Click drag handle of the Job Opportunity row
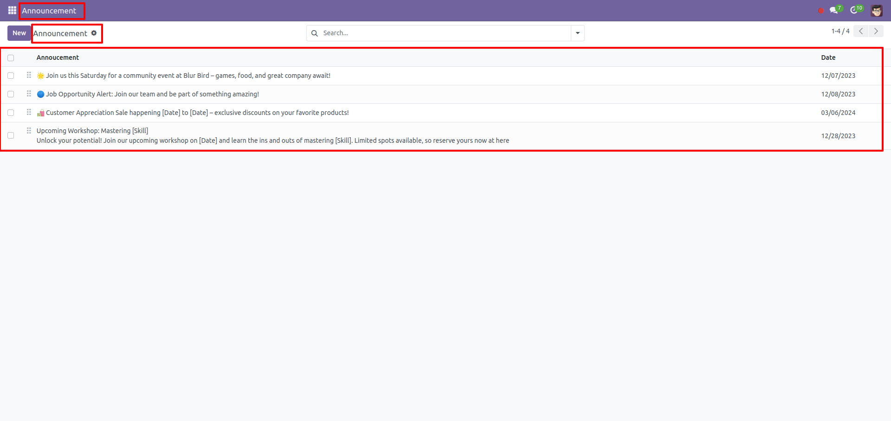This screenshot has width=891, height=421. [29, 94]
